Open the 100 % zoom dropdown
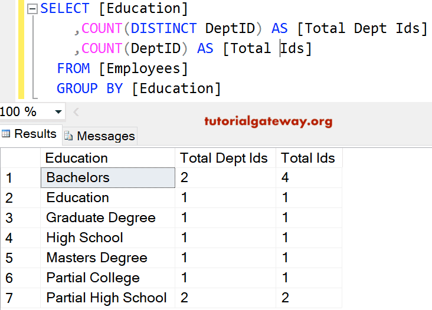432x310 pixels. click(58, 111)
